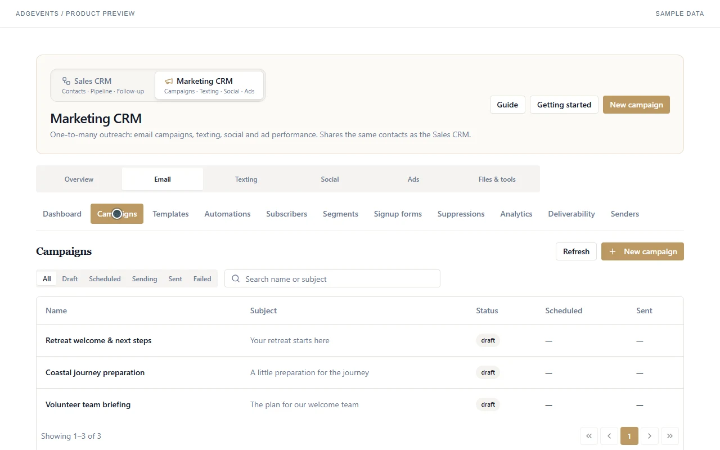Open the Subscribers sub-tab
The height and width of the screenshot is (450, 720).
tap(286, 214)
